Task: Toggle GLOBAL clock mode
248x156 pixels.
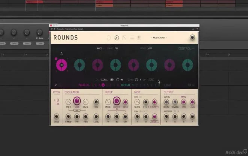Action: pos(104,80)
